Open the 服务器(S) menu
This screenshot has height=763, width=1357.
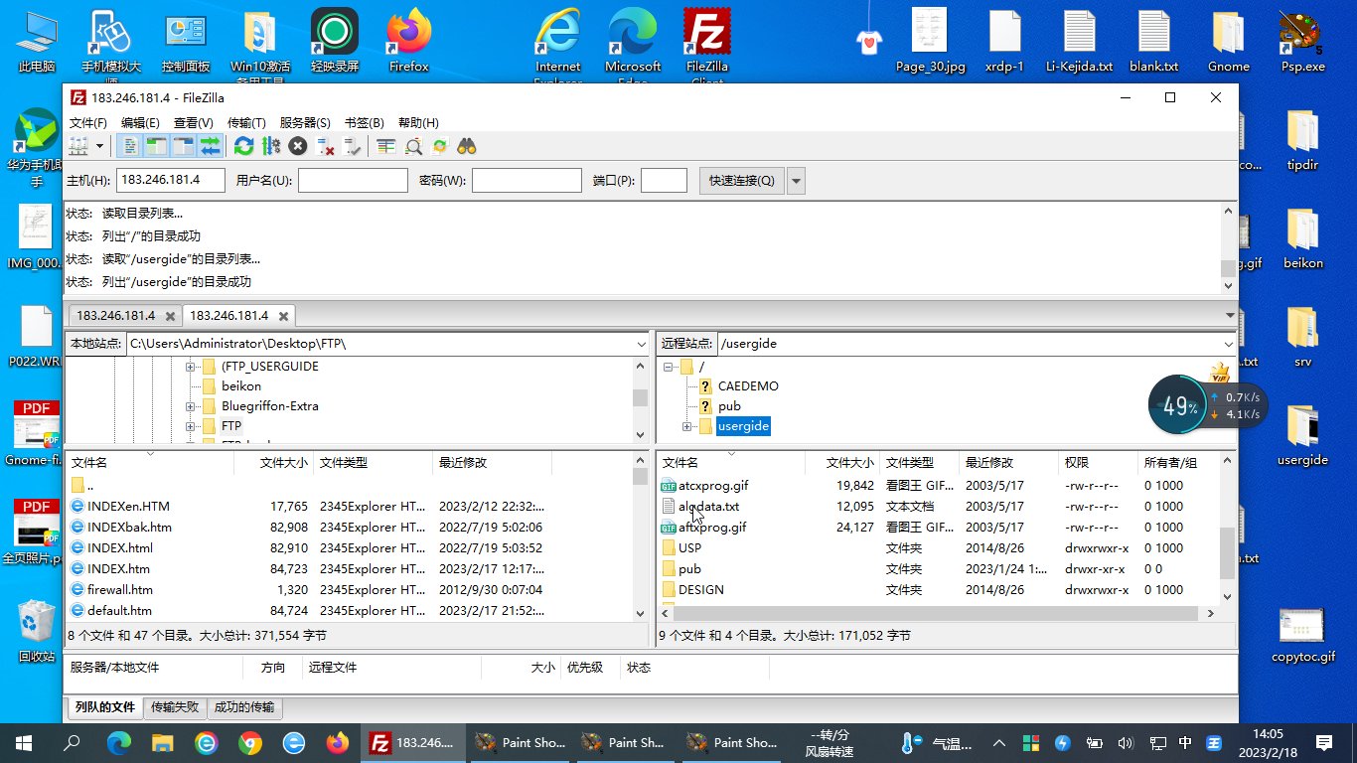click(x=305, y=122)
